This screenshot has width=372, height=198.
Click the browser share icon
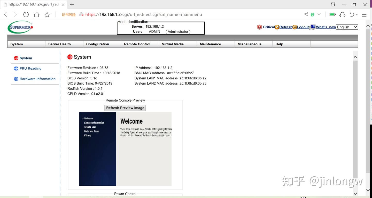tap(306, 14)
